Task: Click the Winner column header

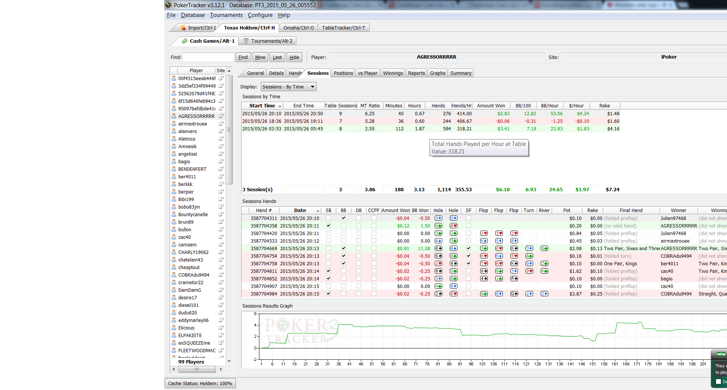Action: [x=679, y=210]
